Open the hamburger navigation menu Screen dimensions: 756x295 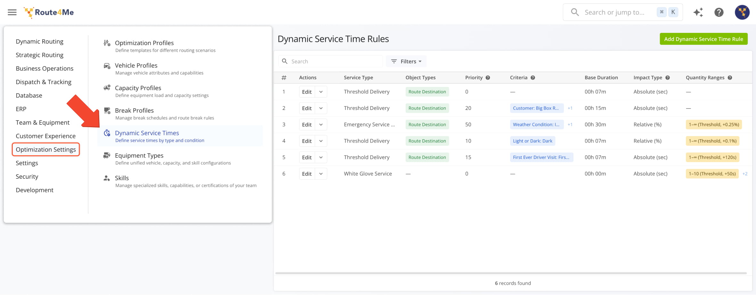[x=12, y=12]
